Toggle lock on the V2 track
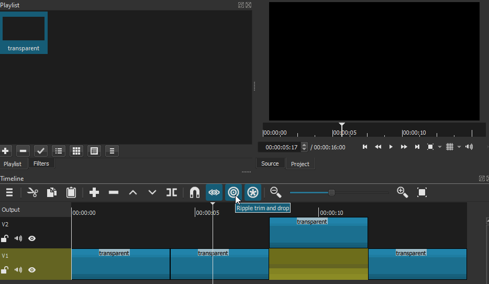 click(4, 239)
